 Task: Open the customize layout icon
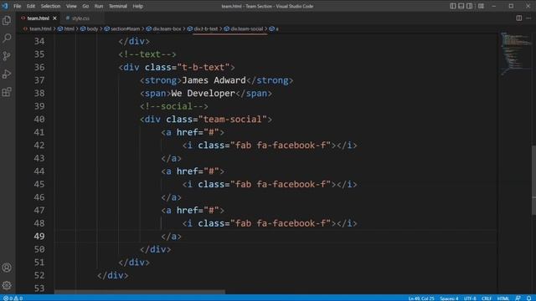tap(481, 6)
